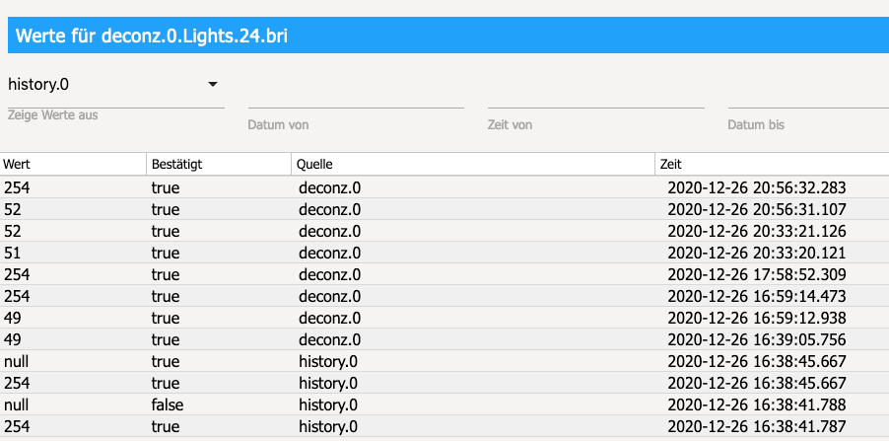The image size is (889, 441).
Task: Select value null in the 16:38:41.788 row
Action: point(16,404)
